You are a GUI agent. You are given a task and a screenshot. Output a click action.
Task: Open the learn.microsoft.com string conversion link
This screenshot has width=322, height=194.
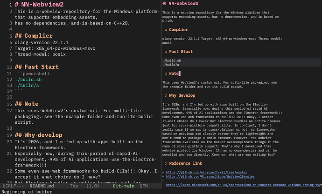pos(244,185)
